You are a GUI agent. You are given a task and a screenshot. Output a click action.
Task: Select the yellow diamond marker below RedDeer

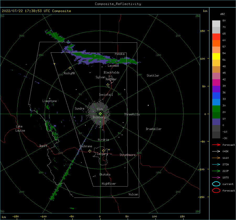click(108, 85)
